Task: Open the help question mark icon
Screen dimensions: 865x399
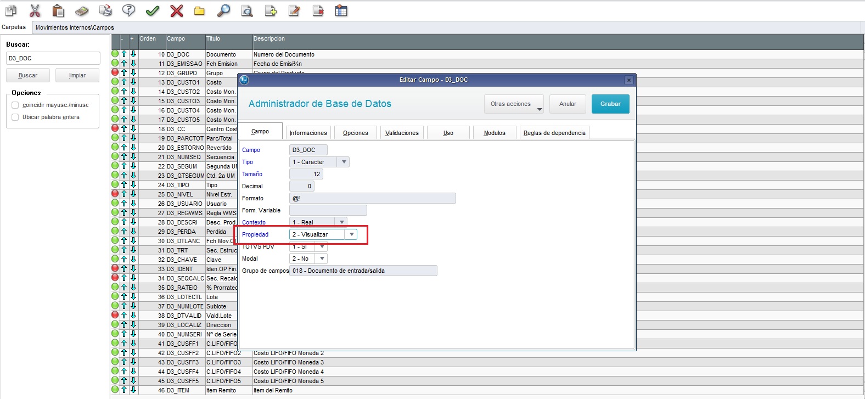Action: [128, 10]
